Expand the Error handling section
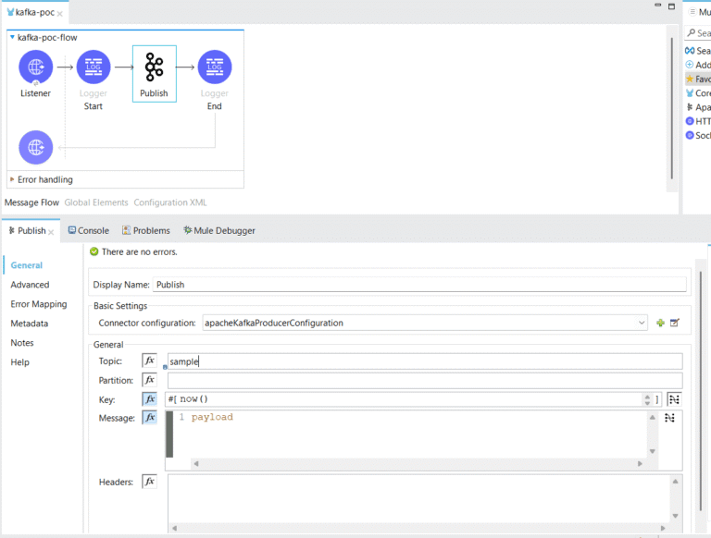The height and width of the screenshot is (538, 711). 12,179
